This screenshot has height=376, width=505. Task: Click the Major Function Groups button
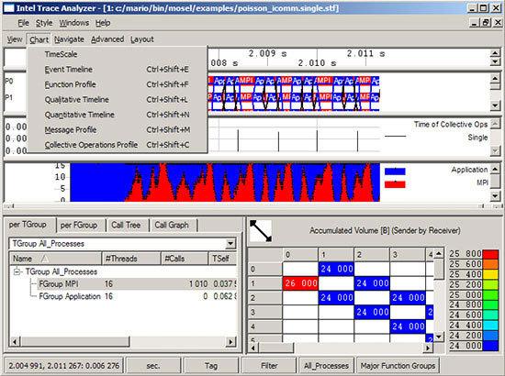click(x=398, y=366)
